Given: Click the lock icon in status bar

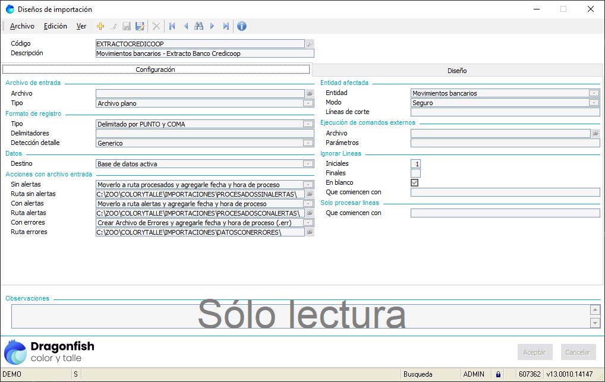Looking at the screenshot, I should tap(498, 374).
